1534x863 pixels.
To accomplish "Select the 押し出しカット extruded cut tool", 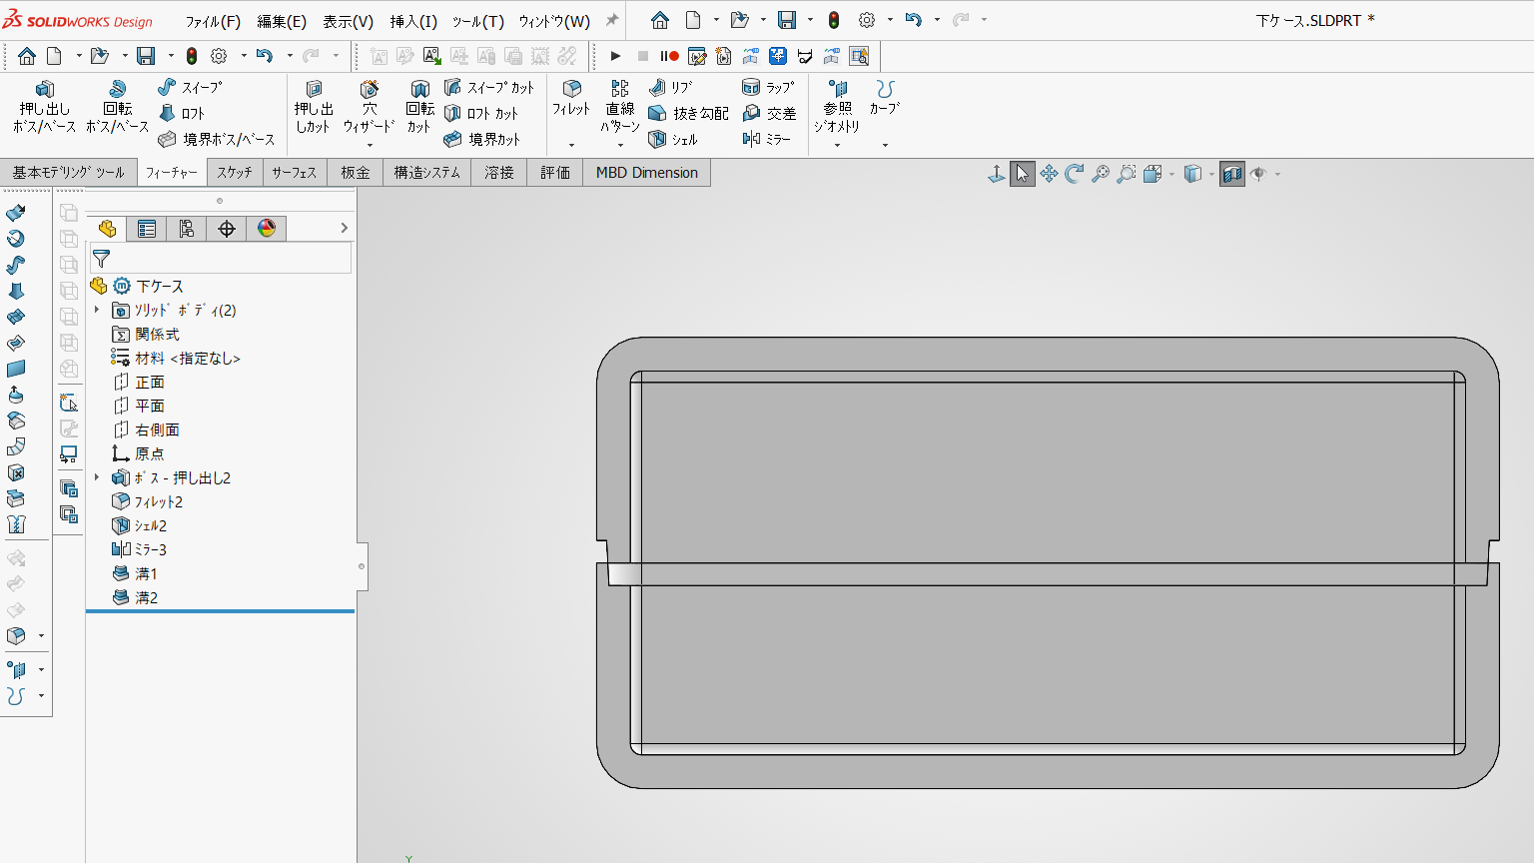I will (x=314, y=107).
